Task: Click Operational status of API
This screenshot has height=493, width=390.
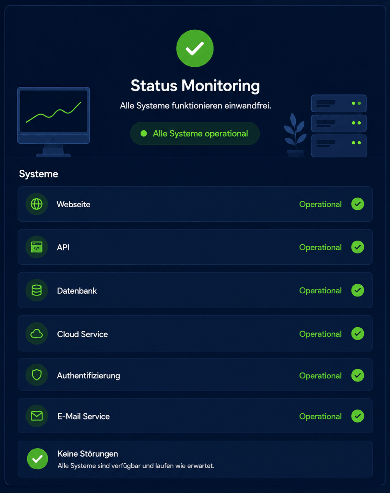Action: click(320, 247)
